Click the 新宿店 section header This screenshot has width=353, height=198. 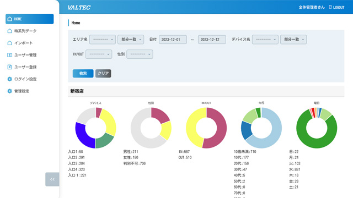[x=206, y=91]
